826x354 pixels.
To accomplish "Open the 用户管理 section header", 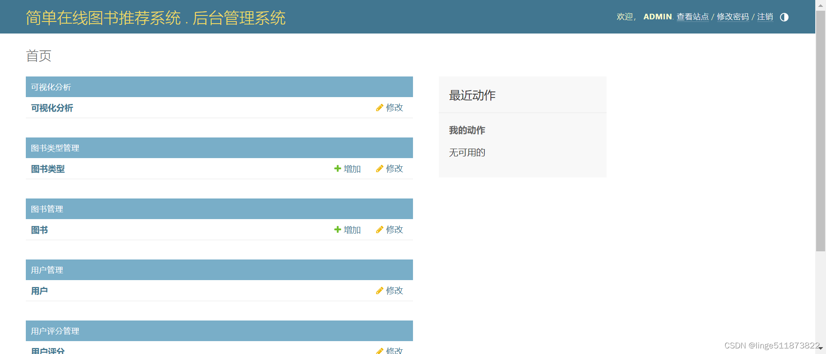I will (47, 270).
